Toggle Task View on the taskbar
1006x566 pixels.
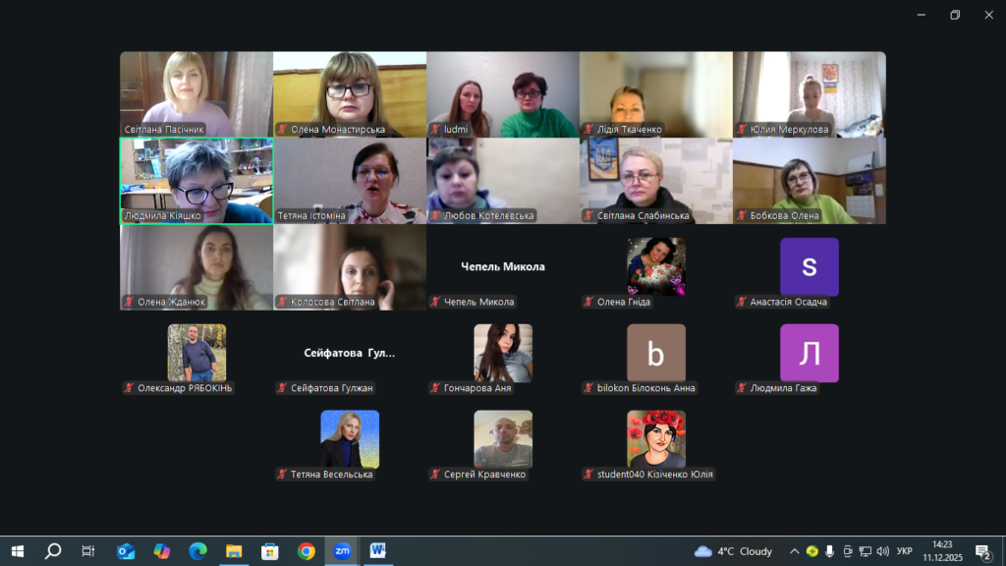(88, 551)
